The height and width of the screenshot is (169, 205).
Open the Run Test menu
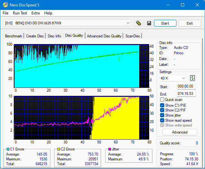click(x=20, y=13)
